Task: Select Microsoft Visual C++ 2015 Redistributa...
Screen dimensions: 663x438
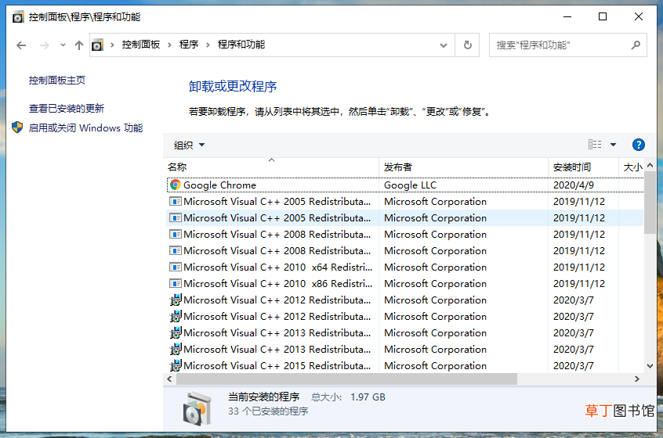Action: tap(405, 366)
